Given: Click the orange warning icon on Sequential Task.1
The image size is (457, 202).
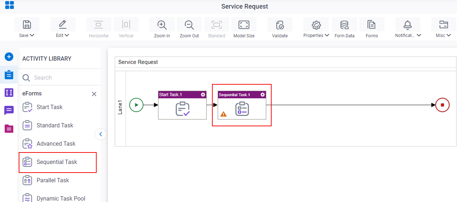Looking at the screenshot, I should 223,114.
